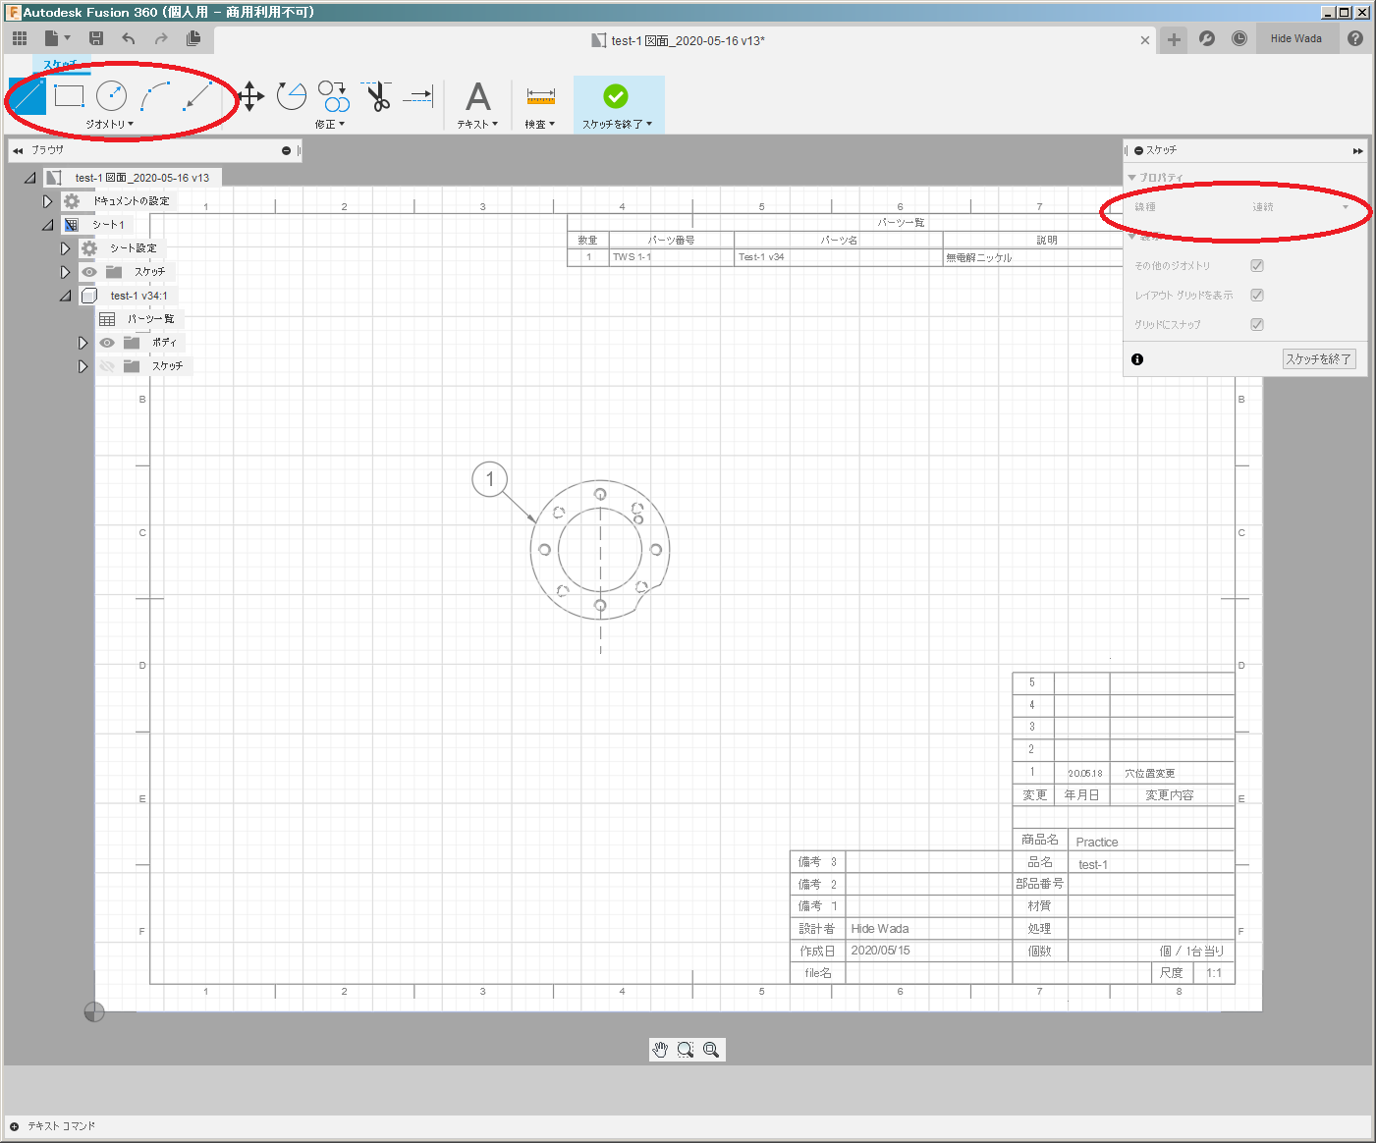Viewport: 1376px width, 1143px height.
Task: Select the Pan hand tool
Action: pos(660,1050)
